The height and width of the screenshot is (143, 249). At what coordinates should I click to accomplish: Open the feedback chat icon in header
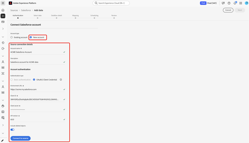click(223, 3)
